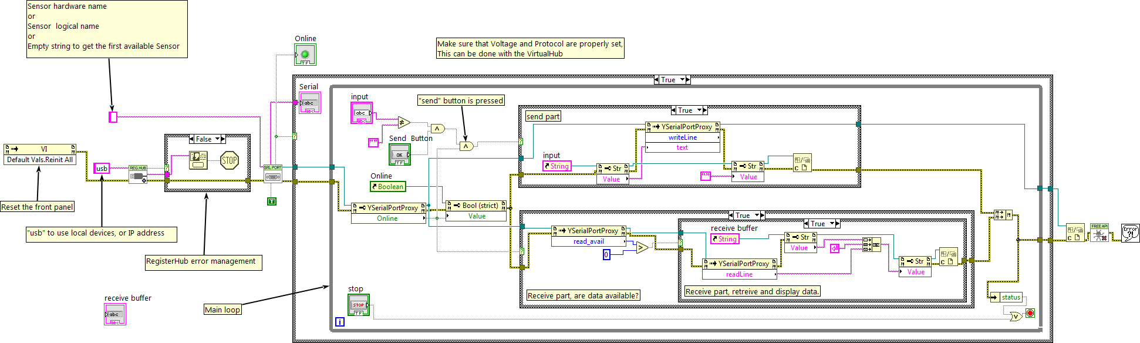This screenshot has width=1140, height=343.
Task: Select the Online boolean indicator terminal
Action: (x=305, y=55)
